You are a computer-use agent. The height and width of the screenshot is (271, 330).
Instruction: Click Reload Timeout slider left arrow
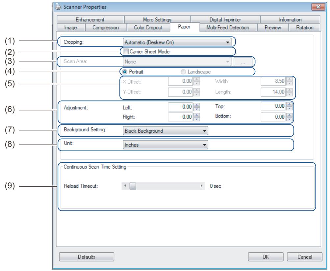pyautogui.click(x=125, y=186)
